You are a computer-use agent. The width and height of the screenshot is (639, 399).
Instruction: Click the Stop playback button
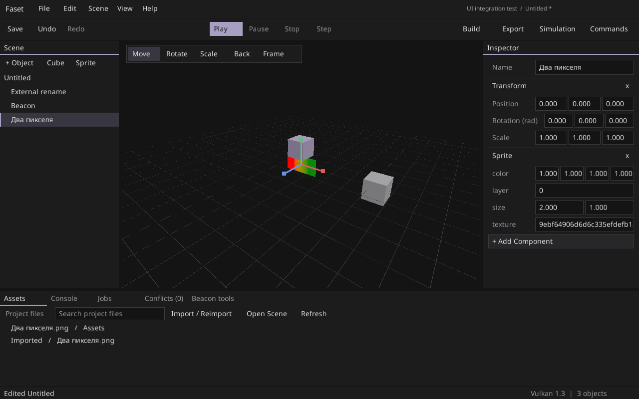coord(292,29)
